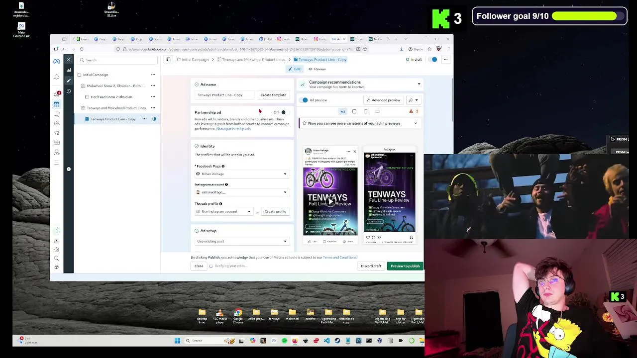Open the Terms and Conditions link
This screenshot has height=358, width=637.
coord(339,258)
